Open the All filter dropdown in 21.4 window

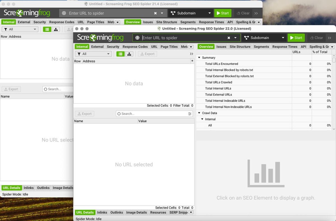click(20, 29)
